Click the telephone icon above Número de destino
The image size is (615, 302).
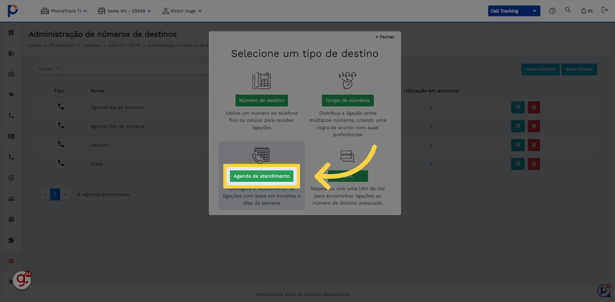(x=261, y=81)
